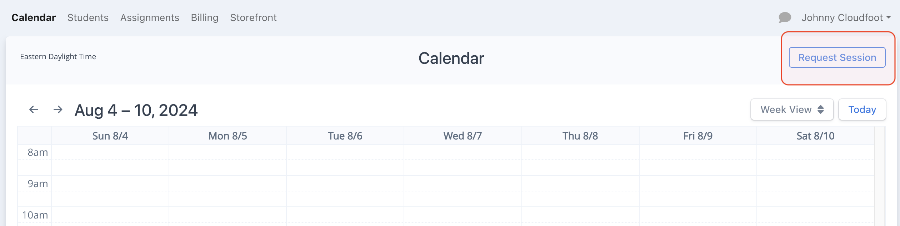Expand the Week View selector
This screenshot has width=900, height=226.
(x=792, y=109)
